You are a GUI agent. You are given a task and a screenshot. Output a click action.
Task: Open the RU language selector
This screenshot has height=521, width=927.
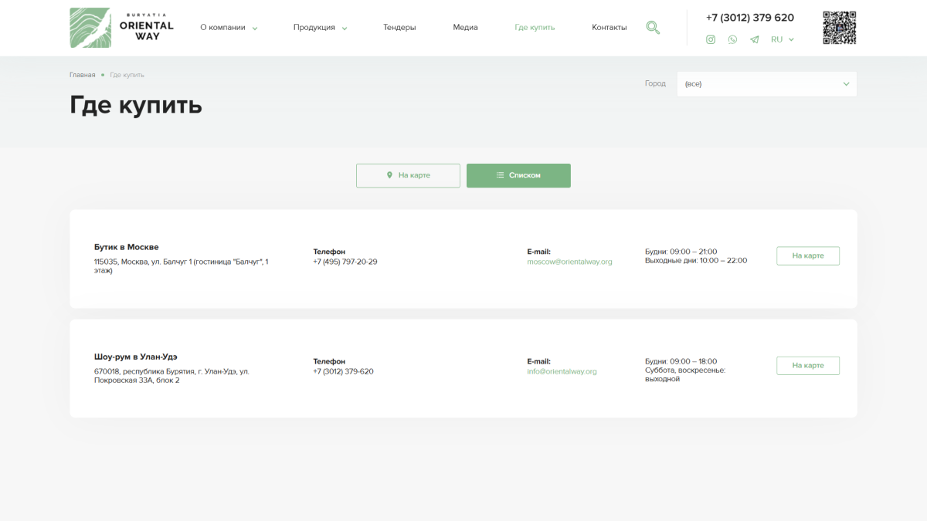(782, 39)
